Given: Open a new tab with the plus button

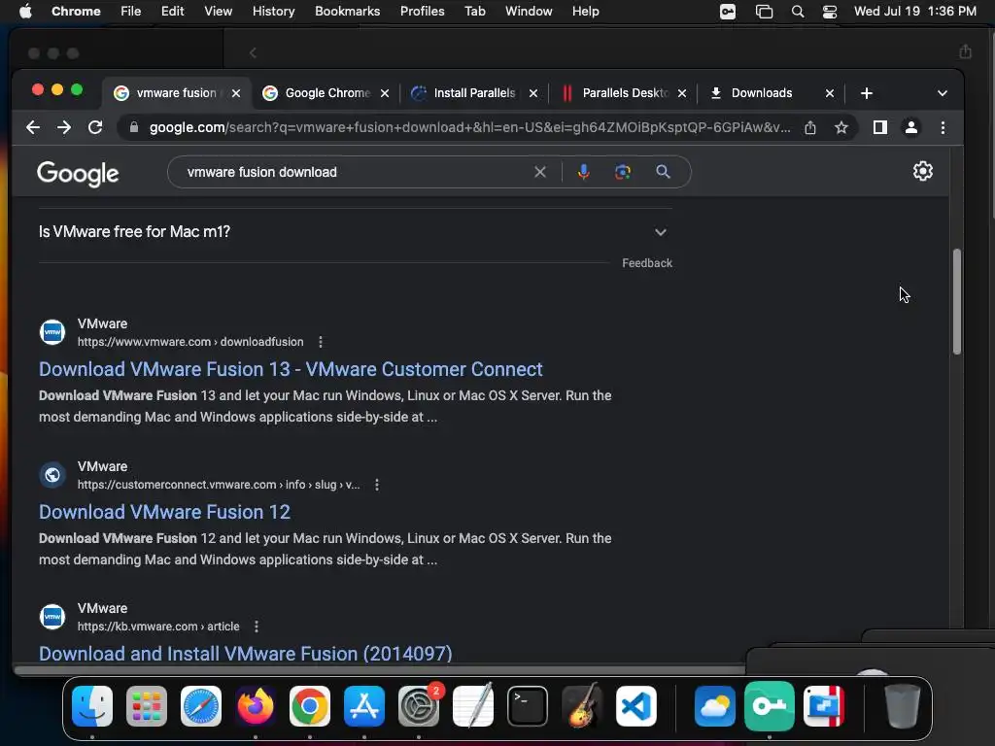Looking at the screenshot, I should (867, 93).
